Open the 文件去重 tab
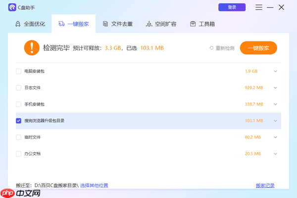297x198 pixels. (x=117, y=24)
